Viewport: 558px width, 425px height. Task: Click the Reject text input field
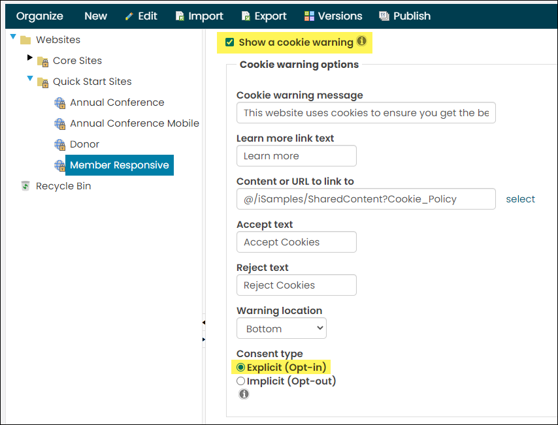297,285
